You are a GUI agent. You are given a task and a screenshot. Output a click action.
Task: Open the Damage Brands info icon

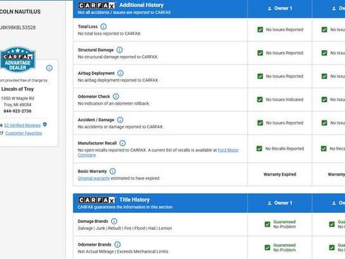click(114, 221)
